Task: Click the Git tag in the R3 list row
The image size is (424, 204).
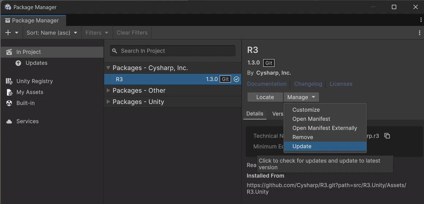Action: coord(225,79)
